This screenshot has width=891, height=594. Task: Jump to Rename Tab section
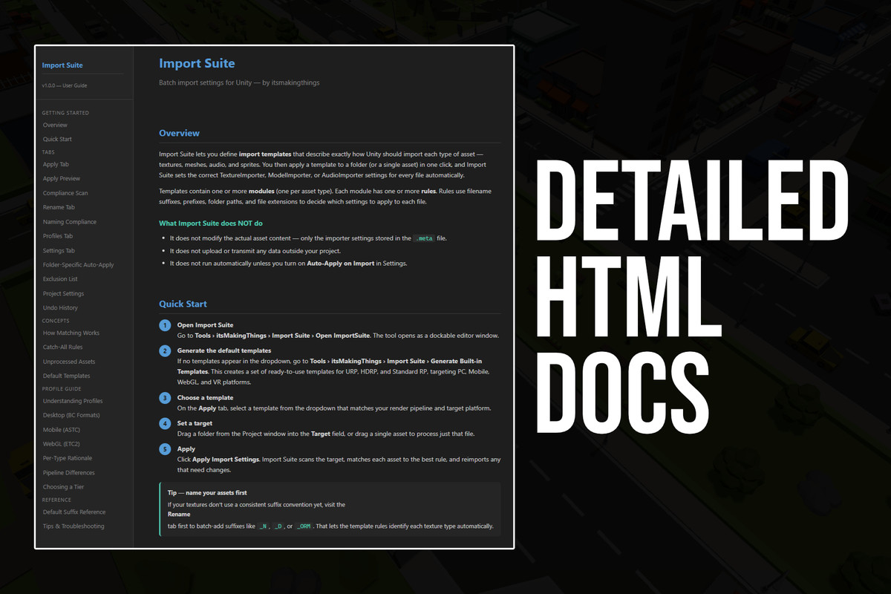click(59, 207)
